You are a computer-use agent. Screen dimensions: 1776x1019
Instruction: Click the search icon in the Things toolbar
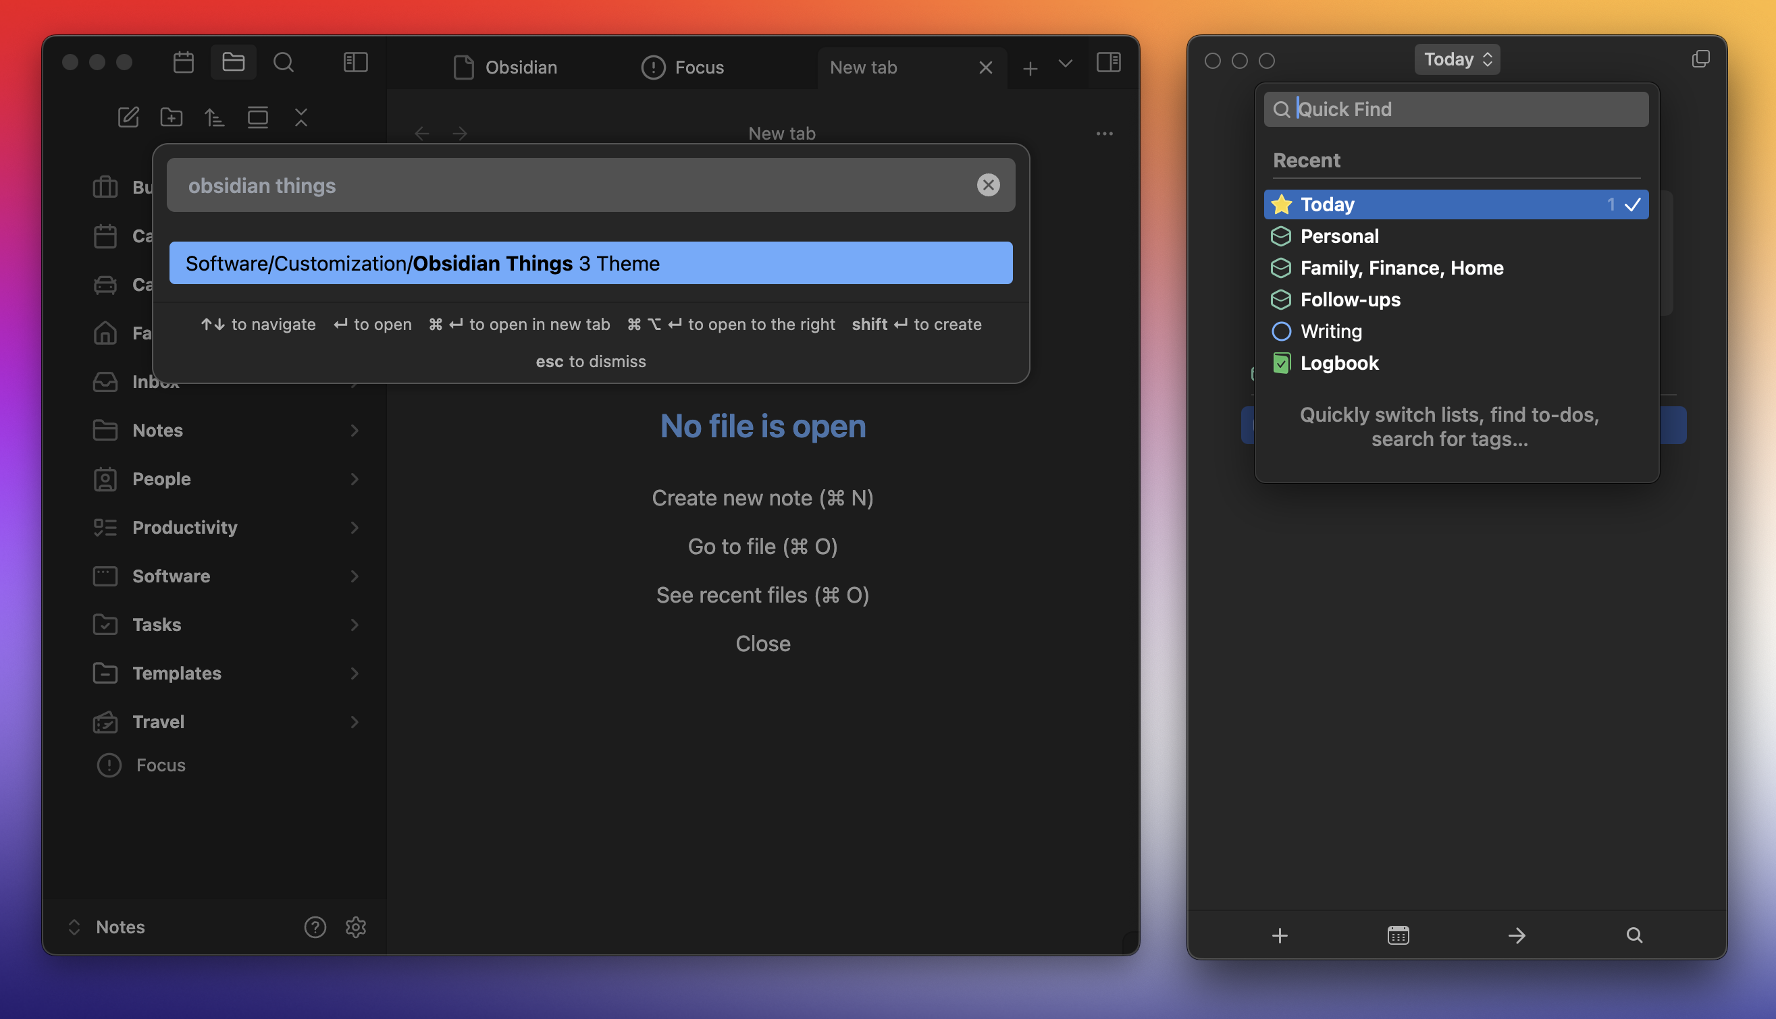click(x=1634, y=935)
